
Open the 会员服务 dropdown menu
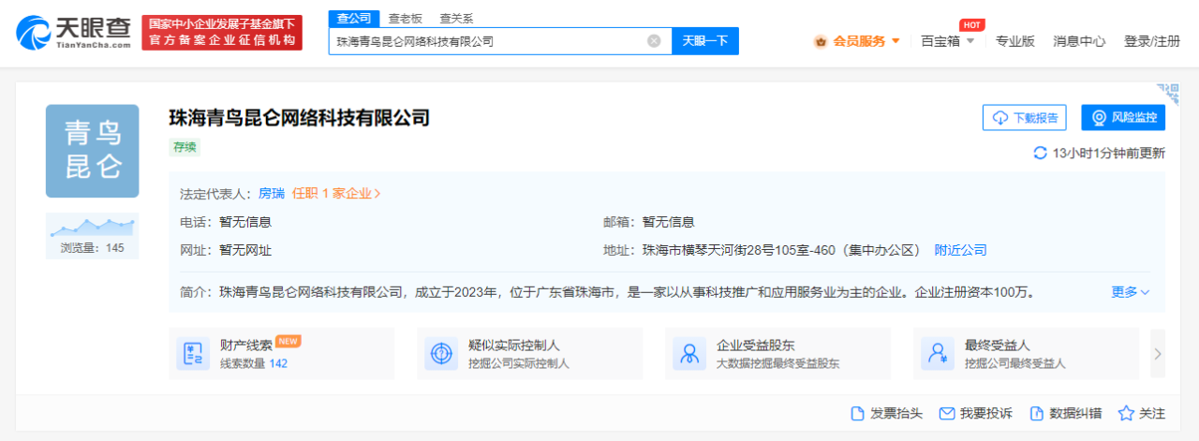coord(858,41)
